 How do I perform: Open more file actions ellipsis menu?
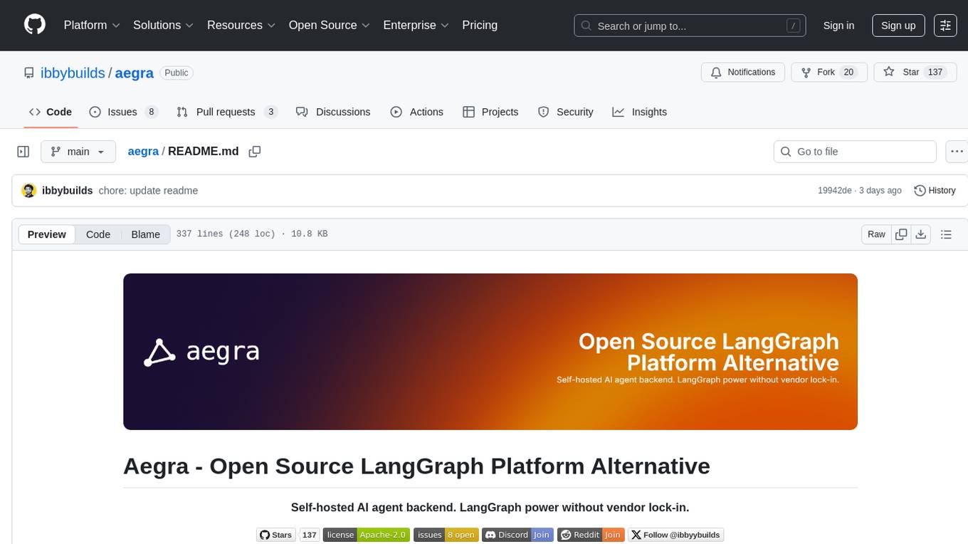tap(958, 152)
